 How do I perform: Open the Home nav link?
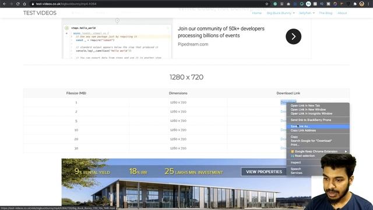coord(256,13)
